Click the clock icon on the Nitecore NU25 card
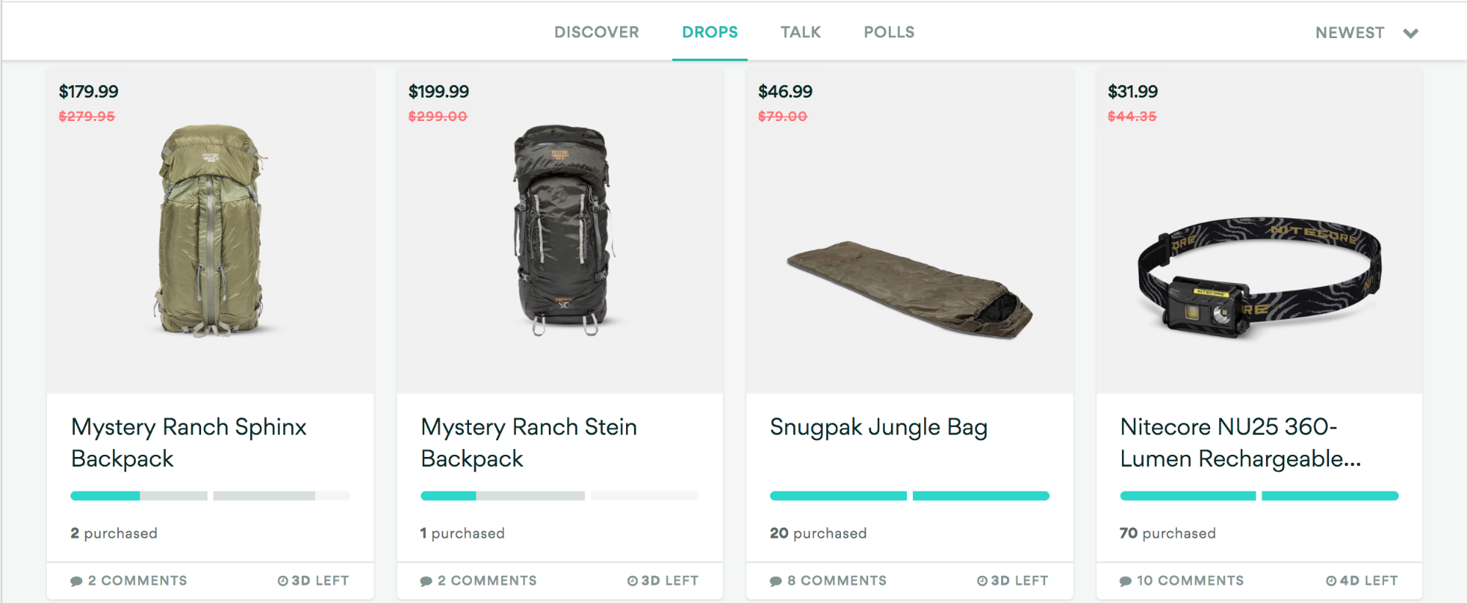 click(x=1331, y=581)
